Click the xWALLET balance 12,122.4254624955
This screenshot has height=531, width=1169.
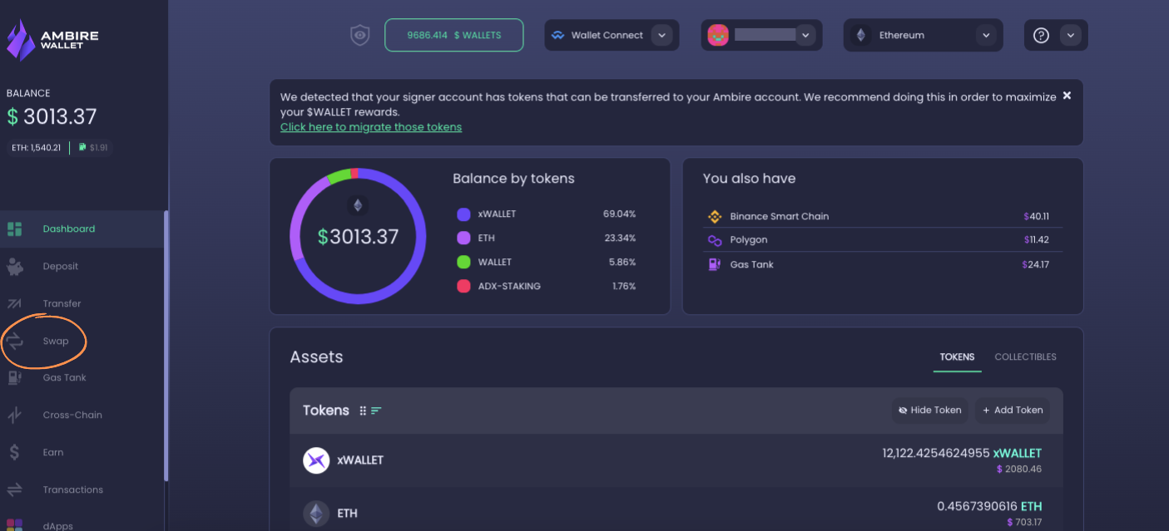tap(936, 453)
